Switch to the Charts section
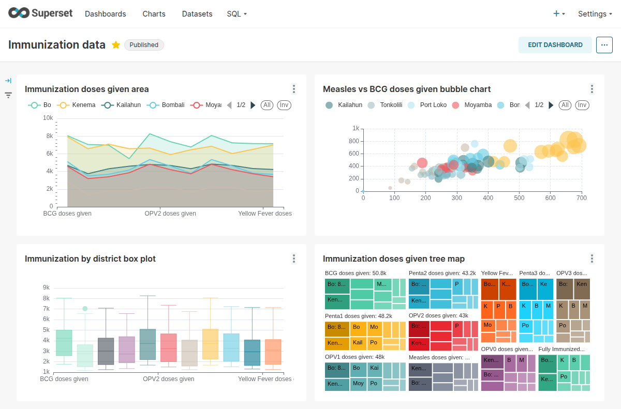621x409 pixels. click(x=154, y=14)
